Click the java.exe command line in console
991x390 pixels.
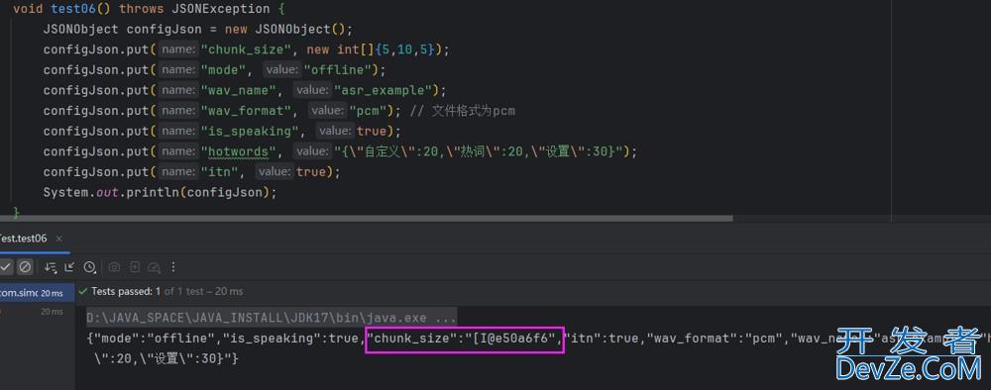coord(272,317)
